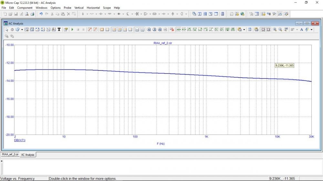Click the Open file folder icon
This screenshot has width=323, height=181.
pos(10,14)
